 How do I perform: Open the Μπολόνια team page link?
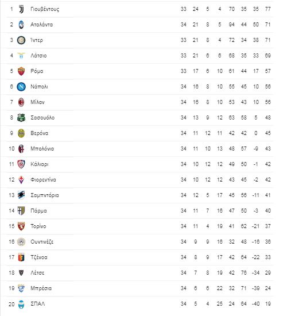[42, 149]
